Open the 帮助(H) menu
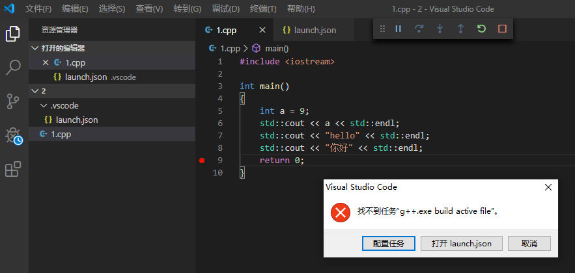Image resolution: width=575 pixels, height=273 pixels. (301, 9)
